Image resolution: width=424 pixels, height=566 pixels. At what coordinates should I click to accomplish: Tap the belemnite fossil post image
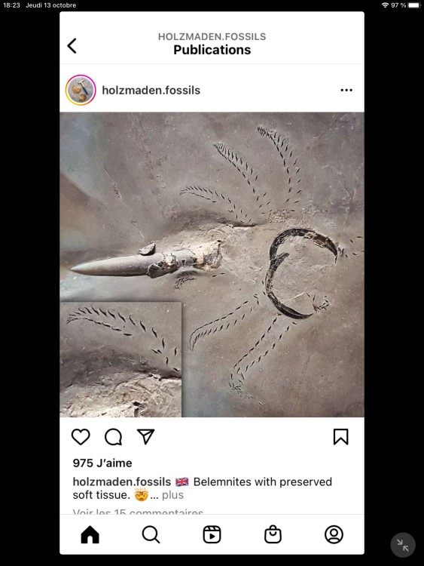[x=212, y=265]
